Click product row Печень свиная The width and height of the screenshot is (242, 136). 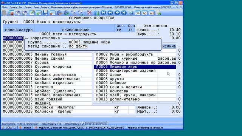point(47,59)
